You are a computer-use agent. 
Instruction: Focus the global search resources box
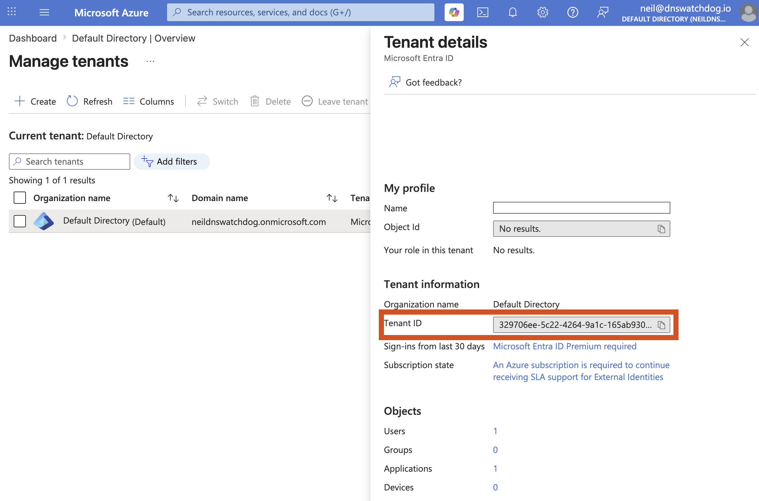pos(300,13)
